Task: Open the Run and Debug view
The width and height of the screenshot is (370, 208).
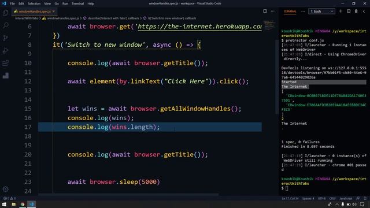Action: (5, 50)
